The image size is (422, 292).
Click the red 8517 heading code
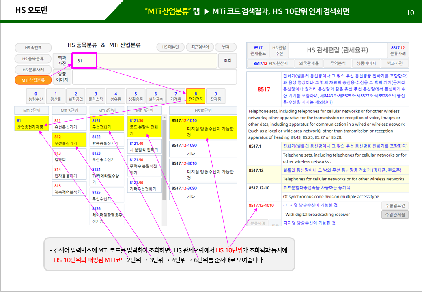point(263,89)
